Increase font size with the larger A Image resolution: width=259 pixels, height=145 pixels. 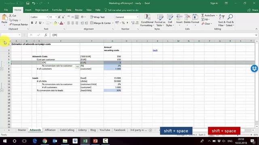pos(59,17)
